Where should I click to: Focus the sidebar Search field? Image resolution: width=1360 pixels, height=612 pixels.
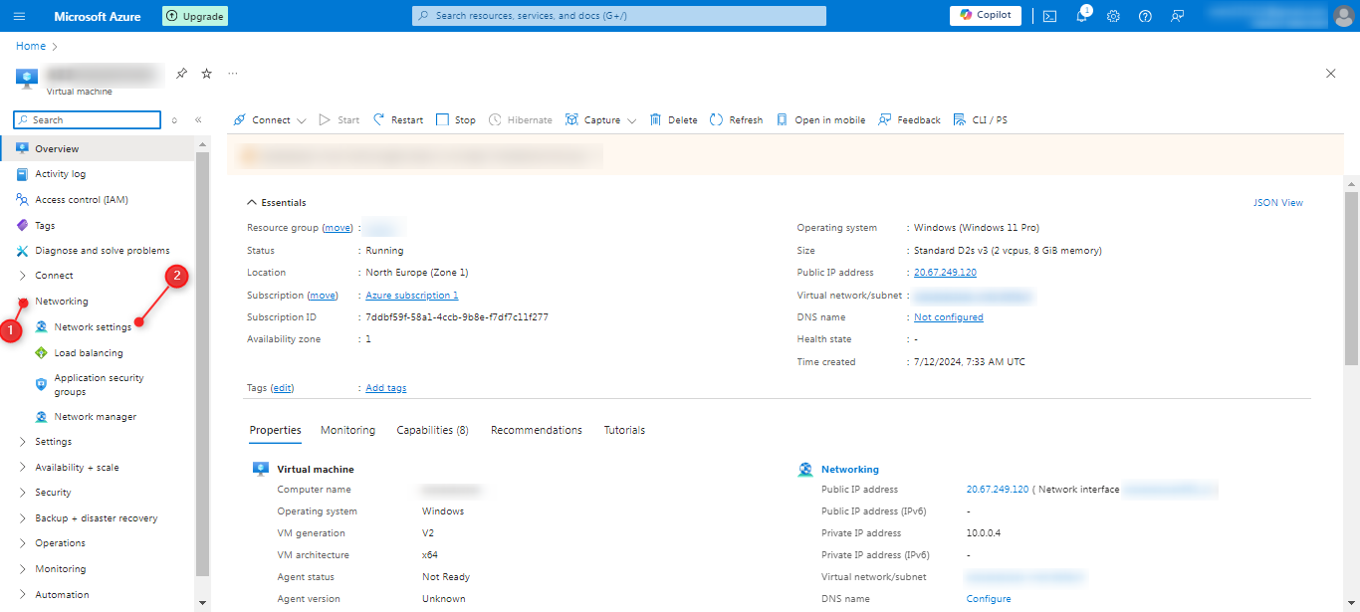[88, 119]
